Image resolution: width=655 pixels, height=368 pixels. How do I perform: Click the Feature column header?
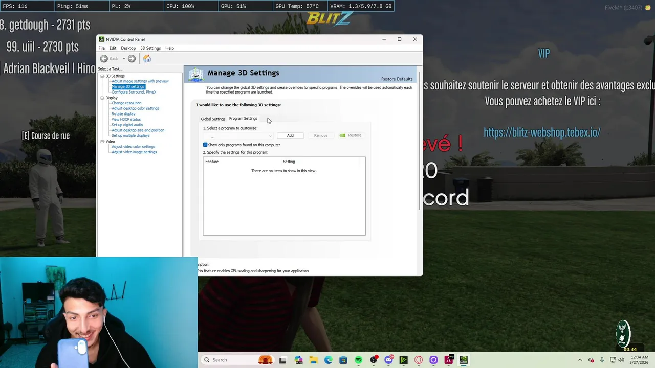pyautogui.click(x=243, y=162)
